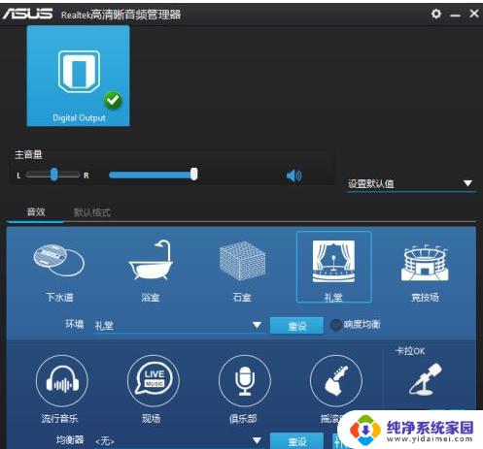Select the Digital Output device tile
This screenshot has height=449, width=483.
pyautogui.click(x=78, y=76)
